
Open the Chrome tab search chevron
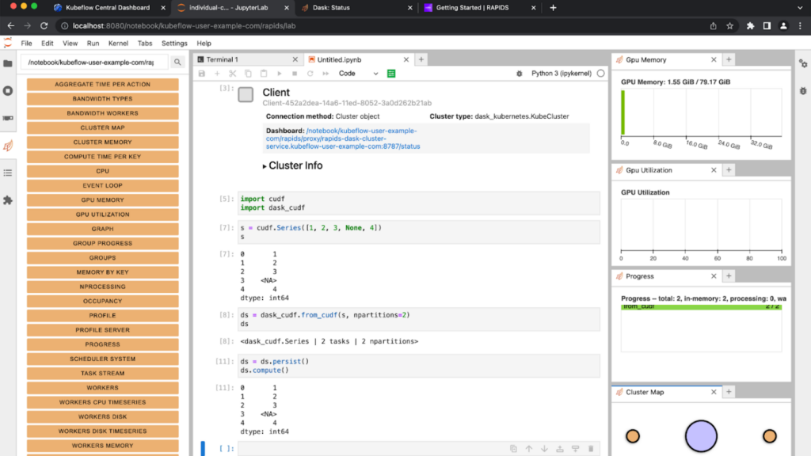[x=800, y=8]
